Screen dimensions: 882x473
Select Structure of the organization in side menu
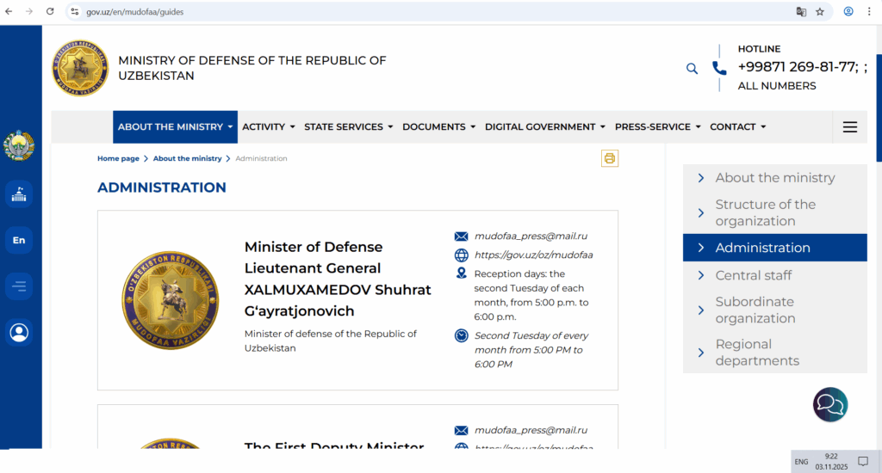pyautogui.click(x=765, y=212)
